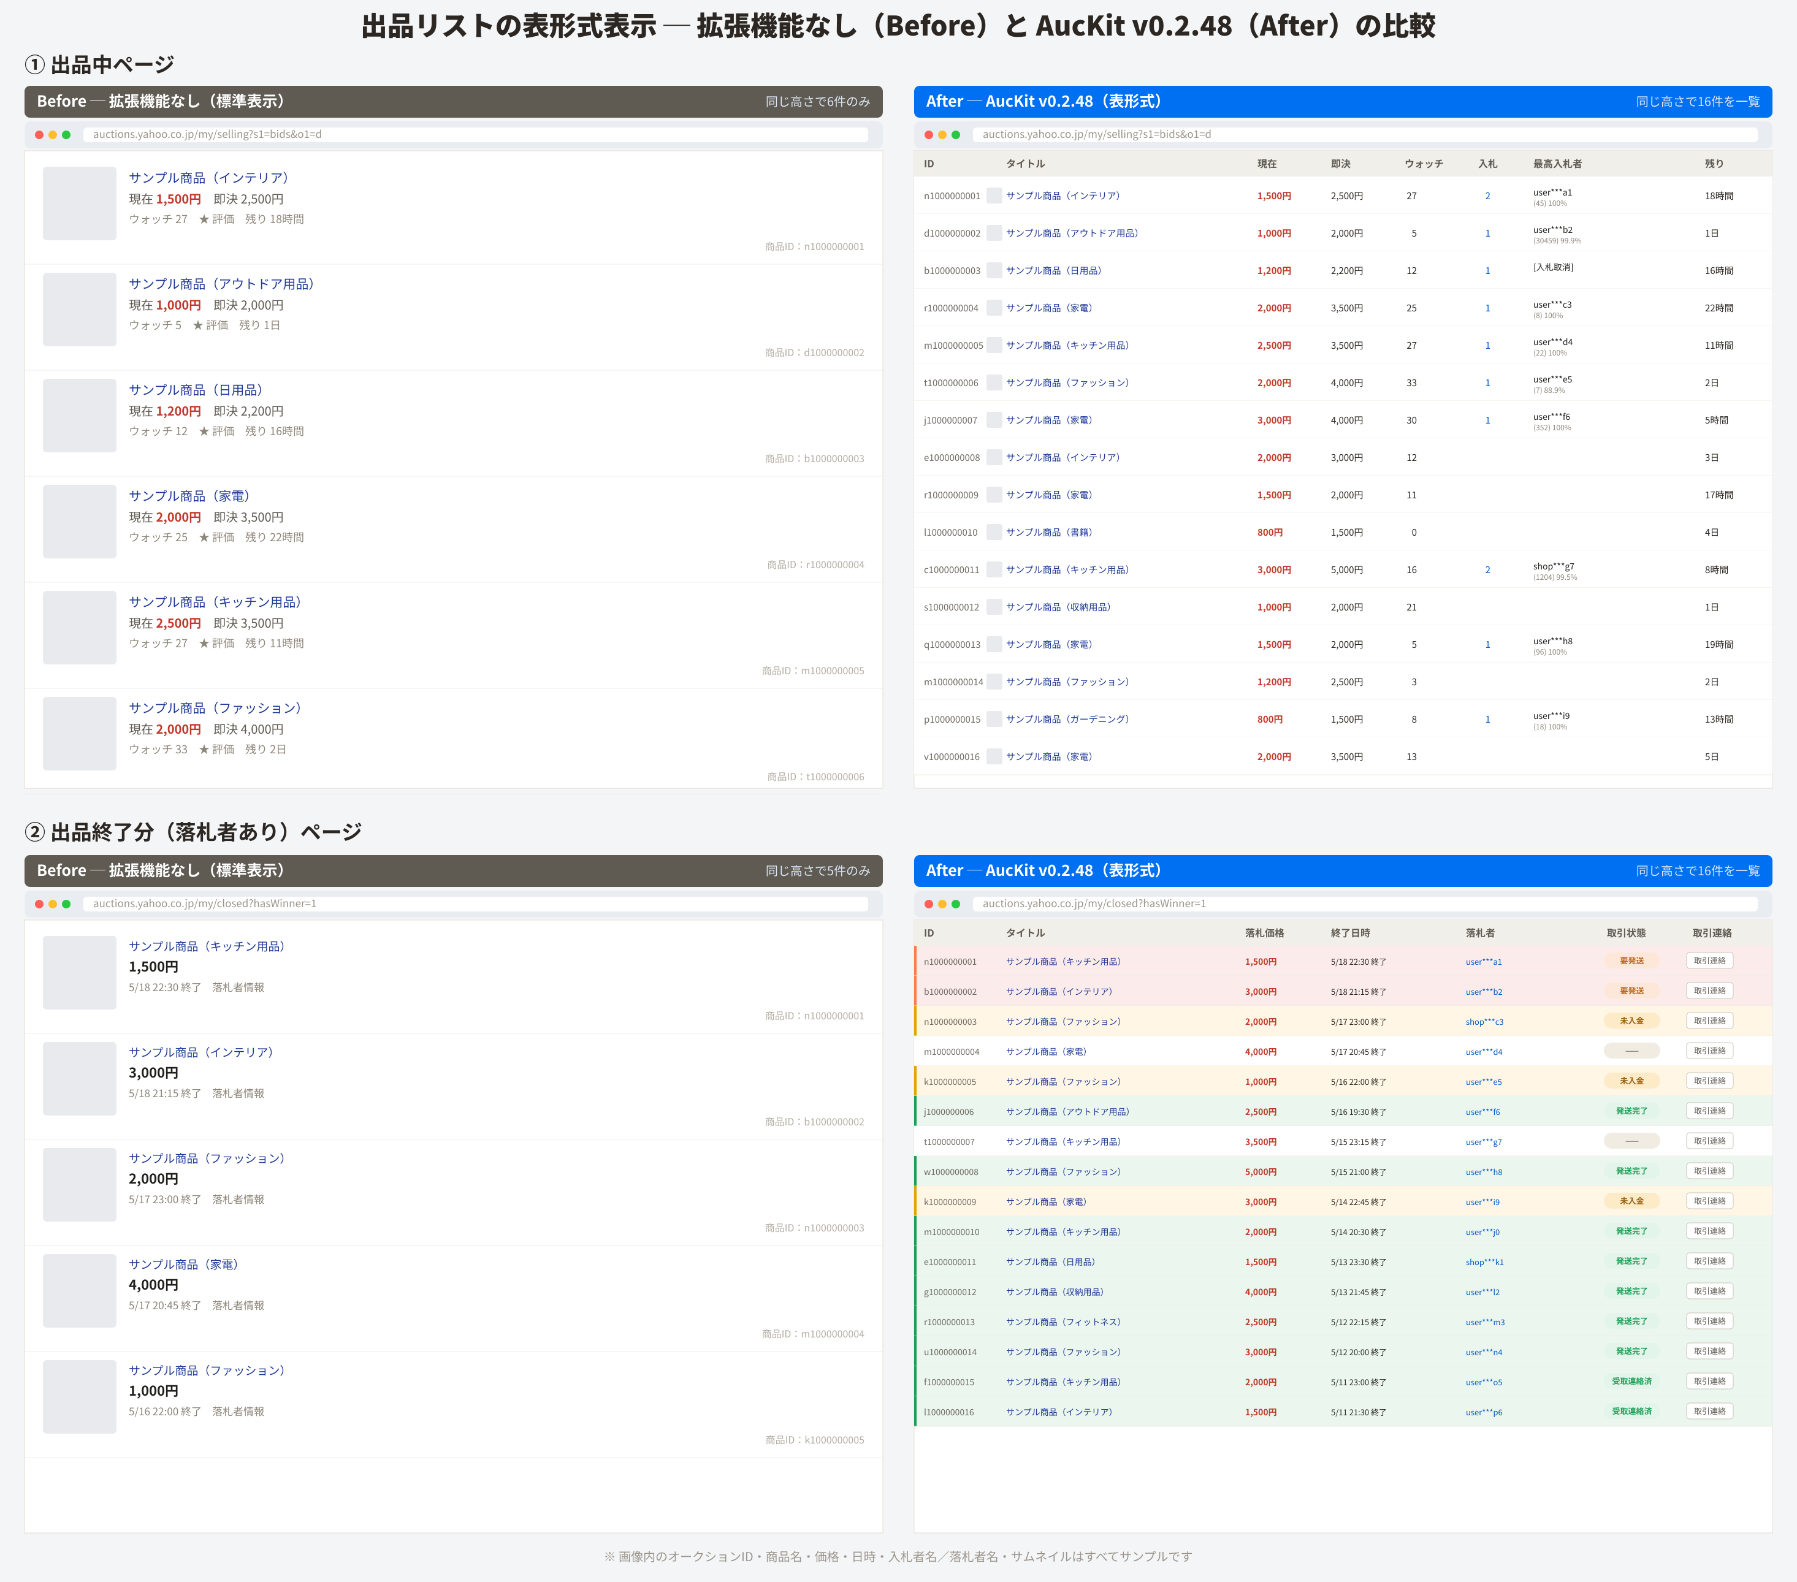Click the URL bar in the 出品中 Before panel

[475, 134]
